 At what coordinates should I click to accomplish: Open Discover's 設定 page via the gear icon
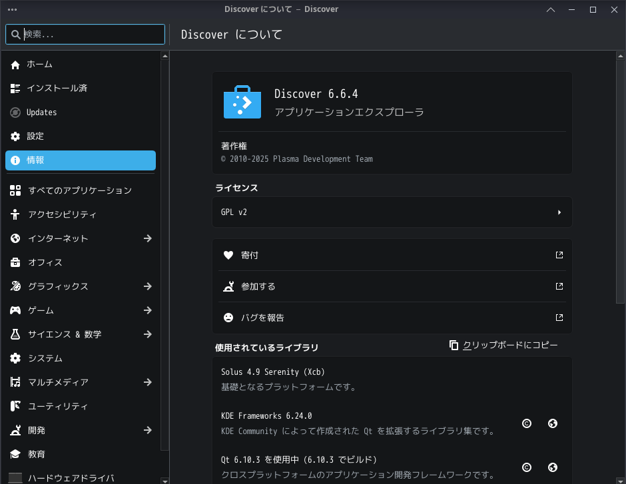[x=15, y=136]
